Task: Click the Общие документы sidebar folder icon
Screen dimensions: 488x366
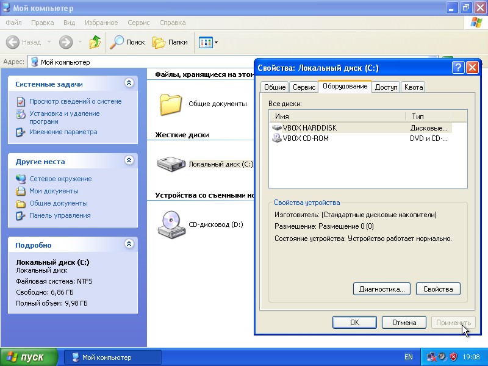Action: coord(21,204)
